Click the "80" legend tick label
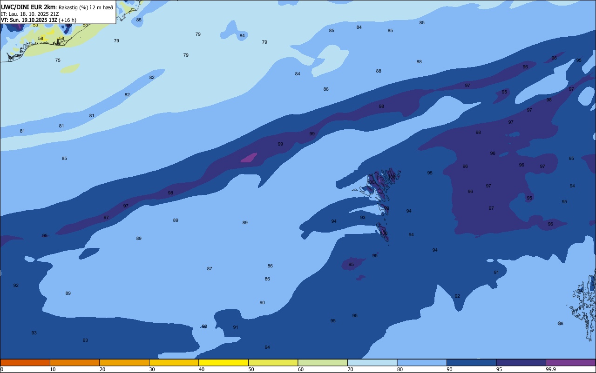596x373 pixels. click(x=400, y=369)
